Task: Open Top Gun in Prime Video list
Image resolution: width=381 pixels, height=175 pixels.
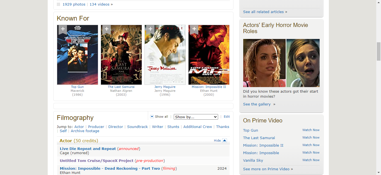Action: [x=250, y=130]
